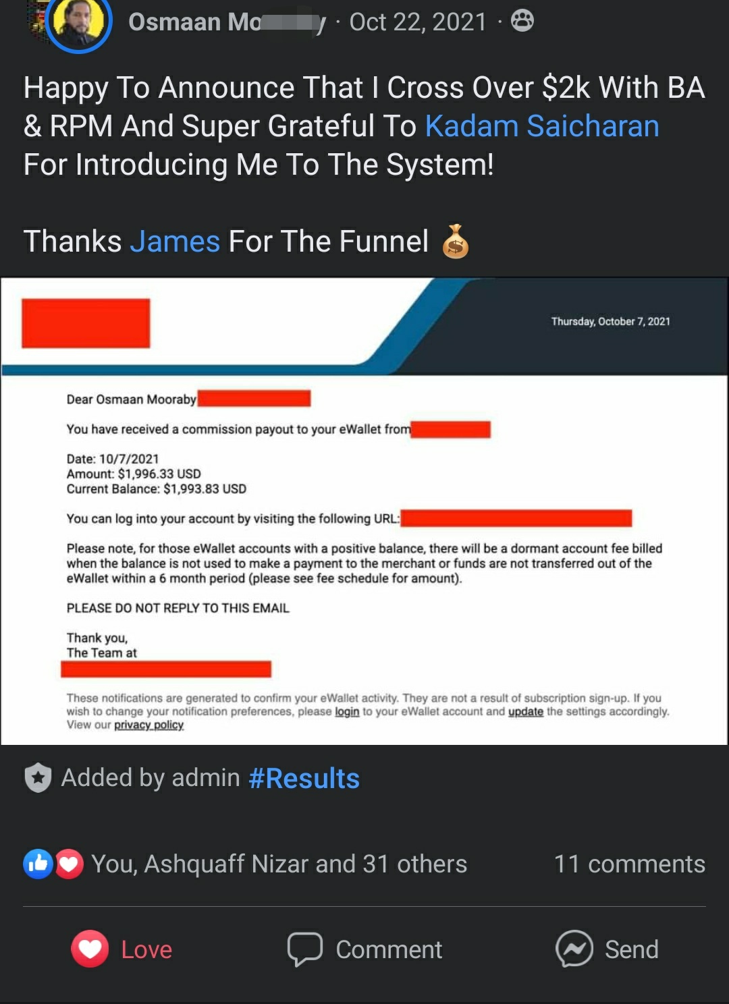View the 11 comments
This screenshot has width=729, height=1004.
click(629, 864)
